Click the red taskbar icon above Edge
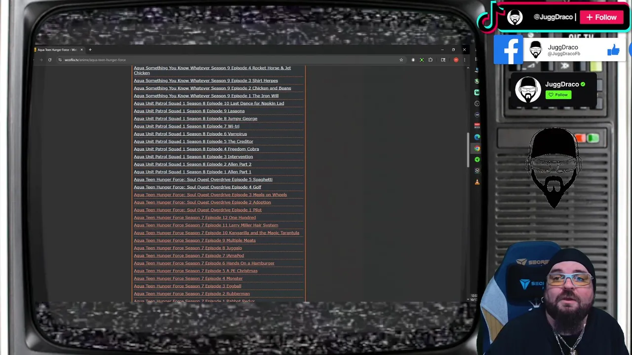This screenshot has height=355, width=632. point(477,126)
